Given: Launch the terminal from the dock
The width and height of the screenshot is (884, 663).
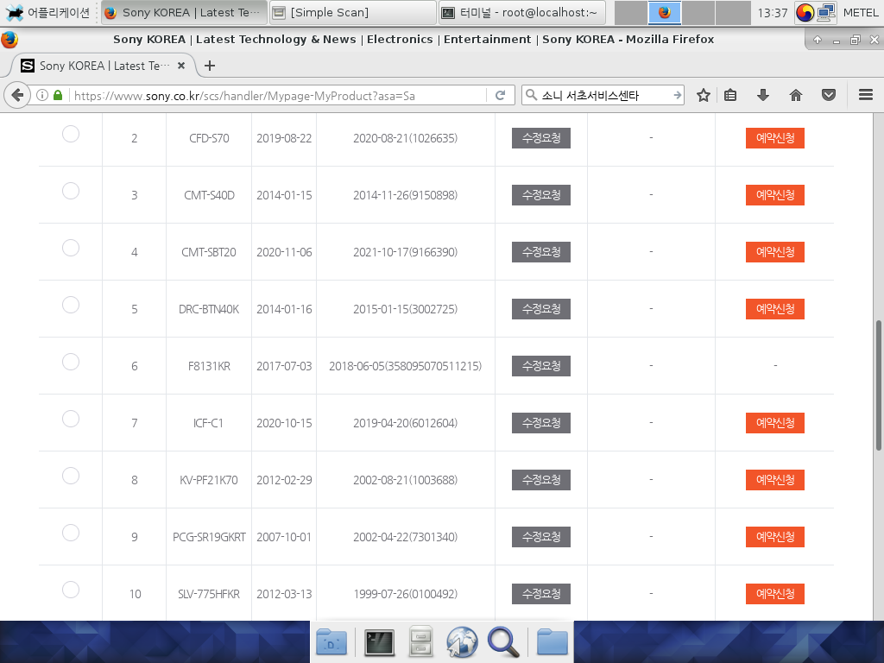Looking at the screenshot, I should 379,641.
